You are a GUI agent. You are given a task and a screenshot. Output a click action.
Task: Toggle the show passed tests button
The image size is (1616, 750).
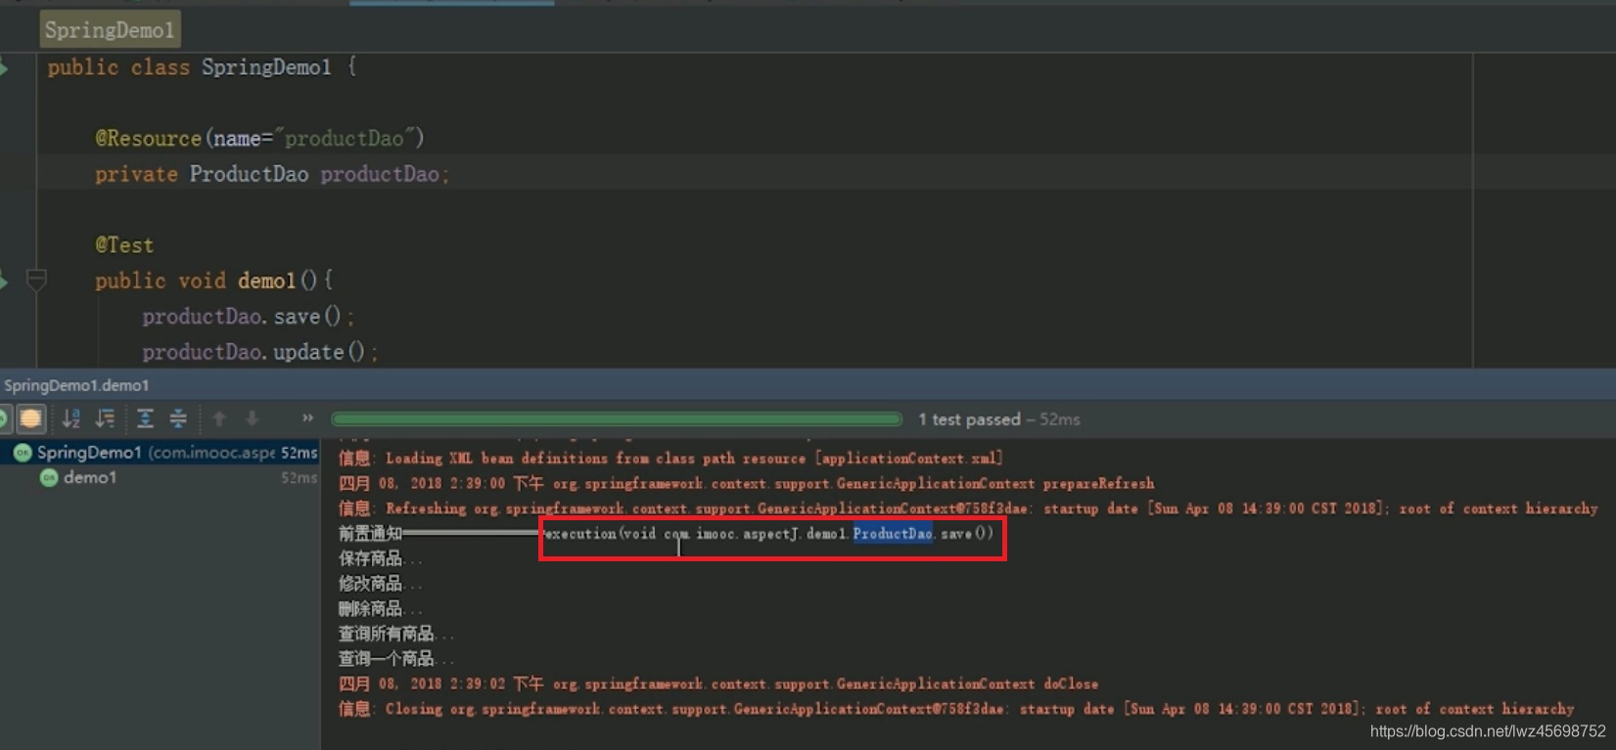point(3,419)
